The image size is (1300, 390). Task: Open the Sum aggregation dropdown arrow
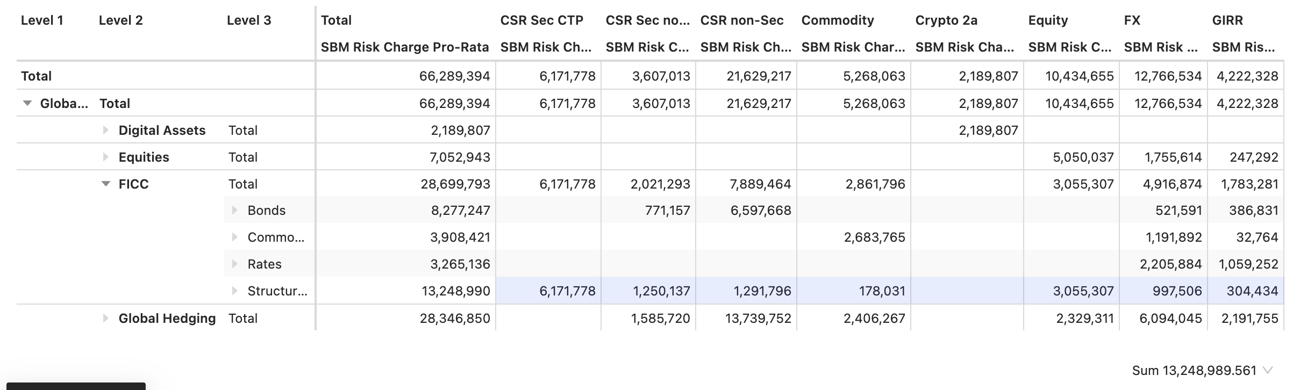(x=1268, y=370)
